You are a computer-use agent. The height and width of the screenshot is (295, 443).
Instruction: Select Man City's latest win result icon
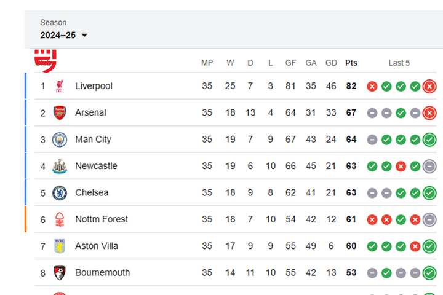pyautogui.click(x=429, y=140)
